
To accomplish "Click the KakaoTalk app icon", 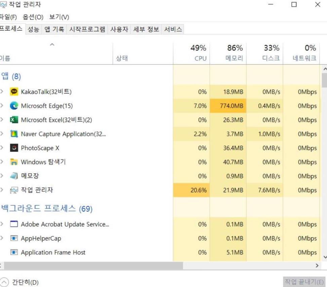I will [14, 92].
